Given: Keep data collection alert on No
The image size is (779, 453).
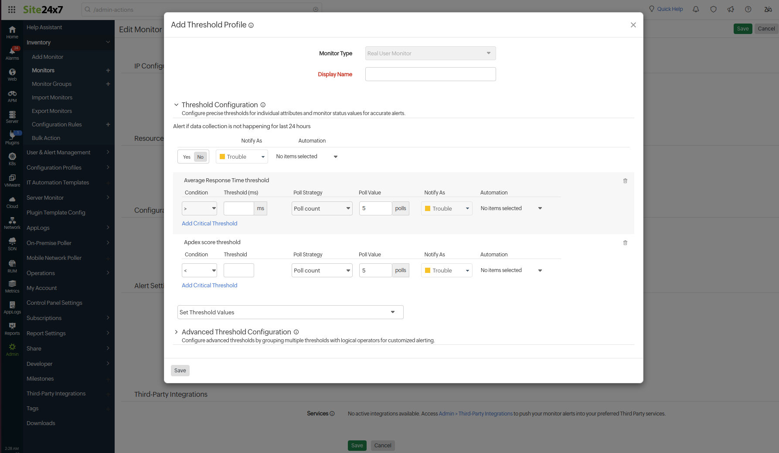Looking at the screenshot, I should click(x=200, y=157).
